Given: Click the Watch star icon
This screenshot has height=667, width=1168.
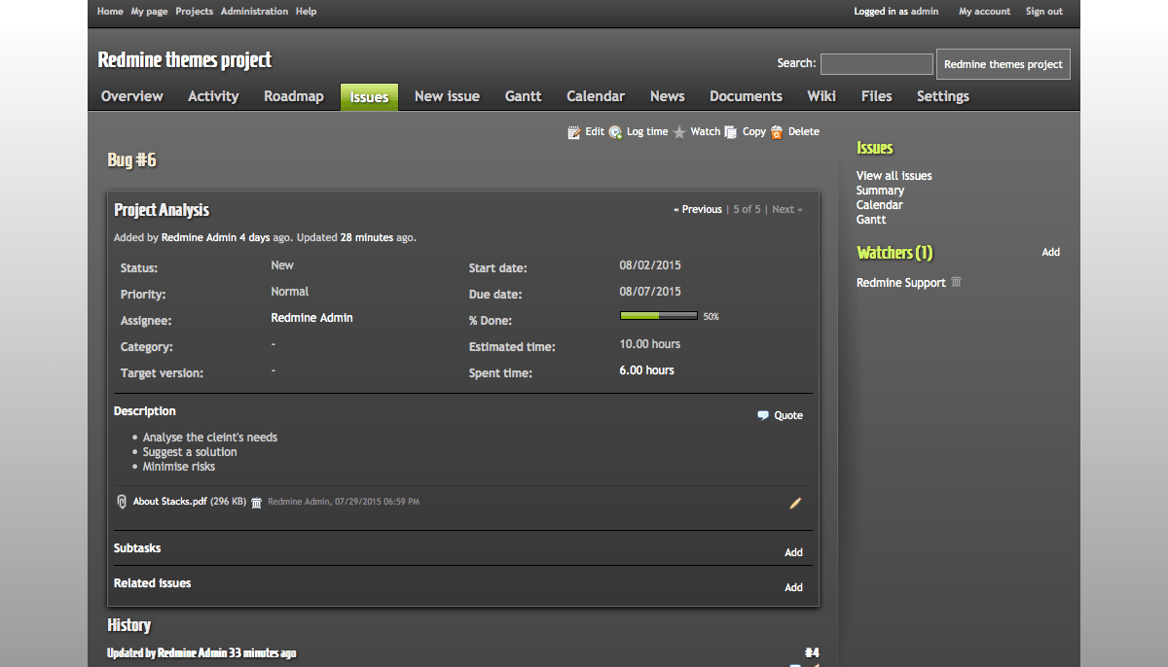Looking at the screenshot, I should pos(679,132).
